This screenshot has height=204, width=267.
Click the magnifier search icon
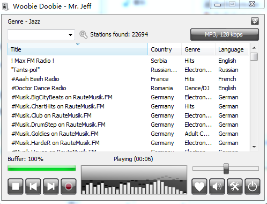pos(83,34)
